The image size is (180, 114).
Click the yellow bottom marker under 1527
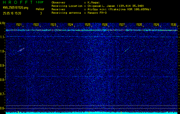click(x=121, y=112)
